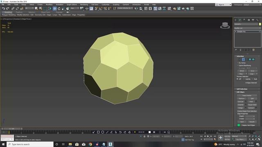Open the Graph Editors menu
Image resolution: width=262 pixels, height=147 pixels.
(72, 4)
